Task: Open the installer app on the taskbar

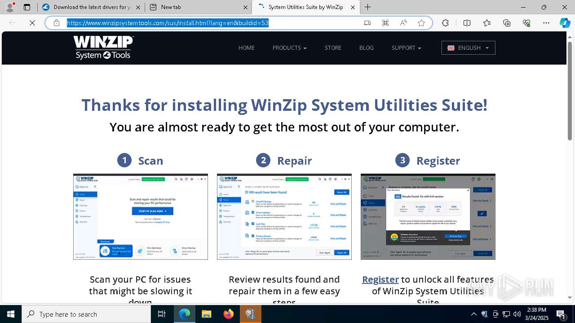Action: click(x=250, y=314)
